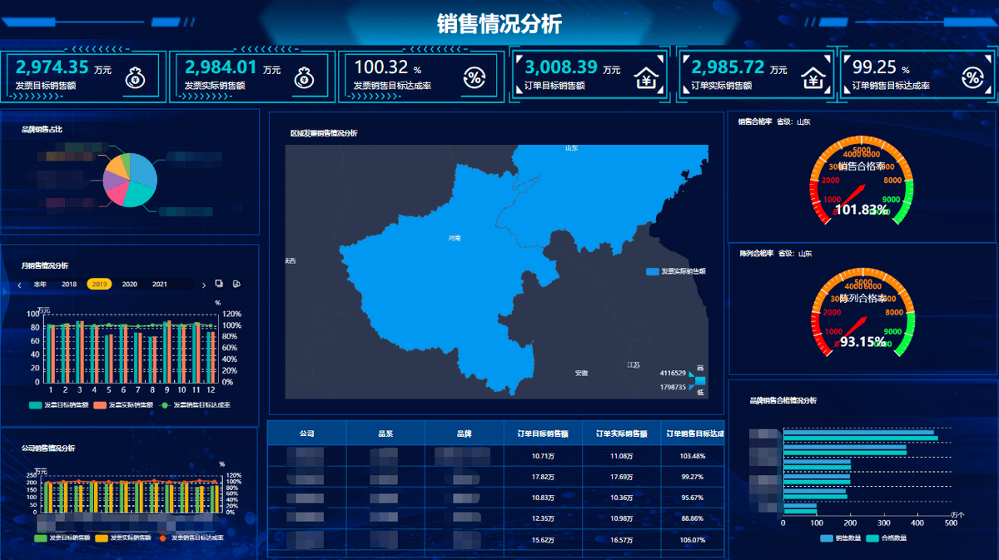This screenshot has width=999, height=560.
Task: Click the 品牌销售合格情况分析 panel title
Action: (x=783, y=400)
